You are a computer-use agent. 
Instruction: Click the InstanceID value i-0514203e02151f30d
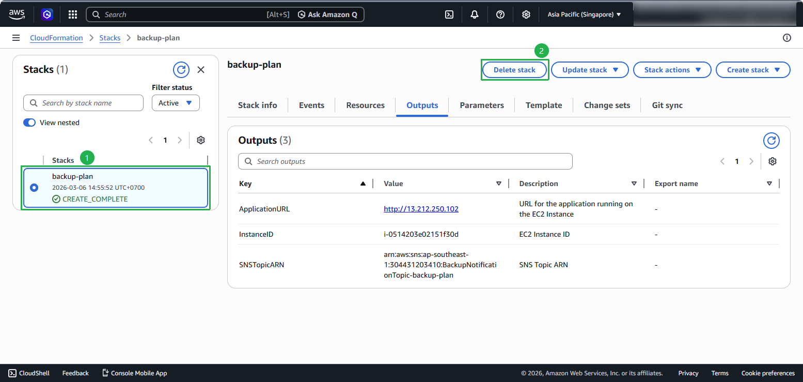point(421,234)
